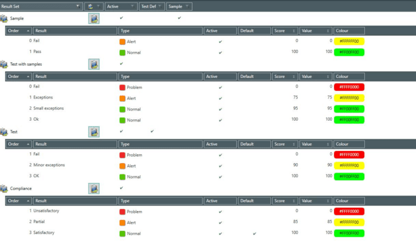This screenshot has height=250, width=416.
Task: Click green #FF00FF00 swatch in Small exceptions row
Action: [349, 109]
